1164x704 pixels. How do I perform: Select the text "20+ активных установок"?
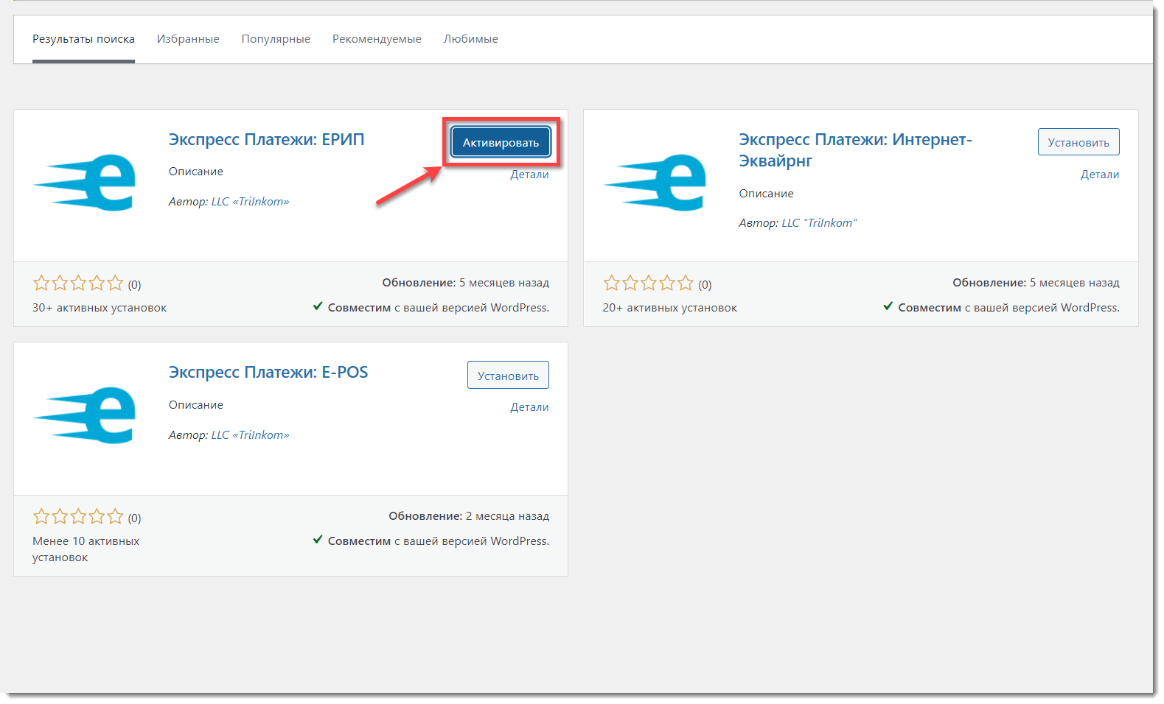click(670, 308)
